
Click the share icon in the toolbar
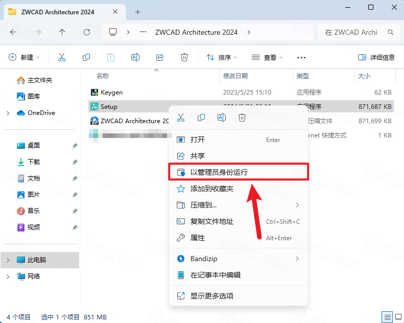[160, 58]
